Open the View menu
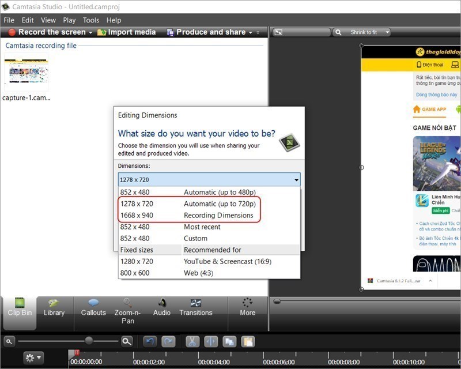Viewport: 461px width, 369px height. (48, 20)
